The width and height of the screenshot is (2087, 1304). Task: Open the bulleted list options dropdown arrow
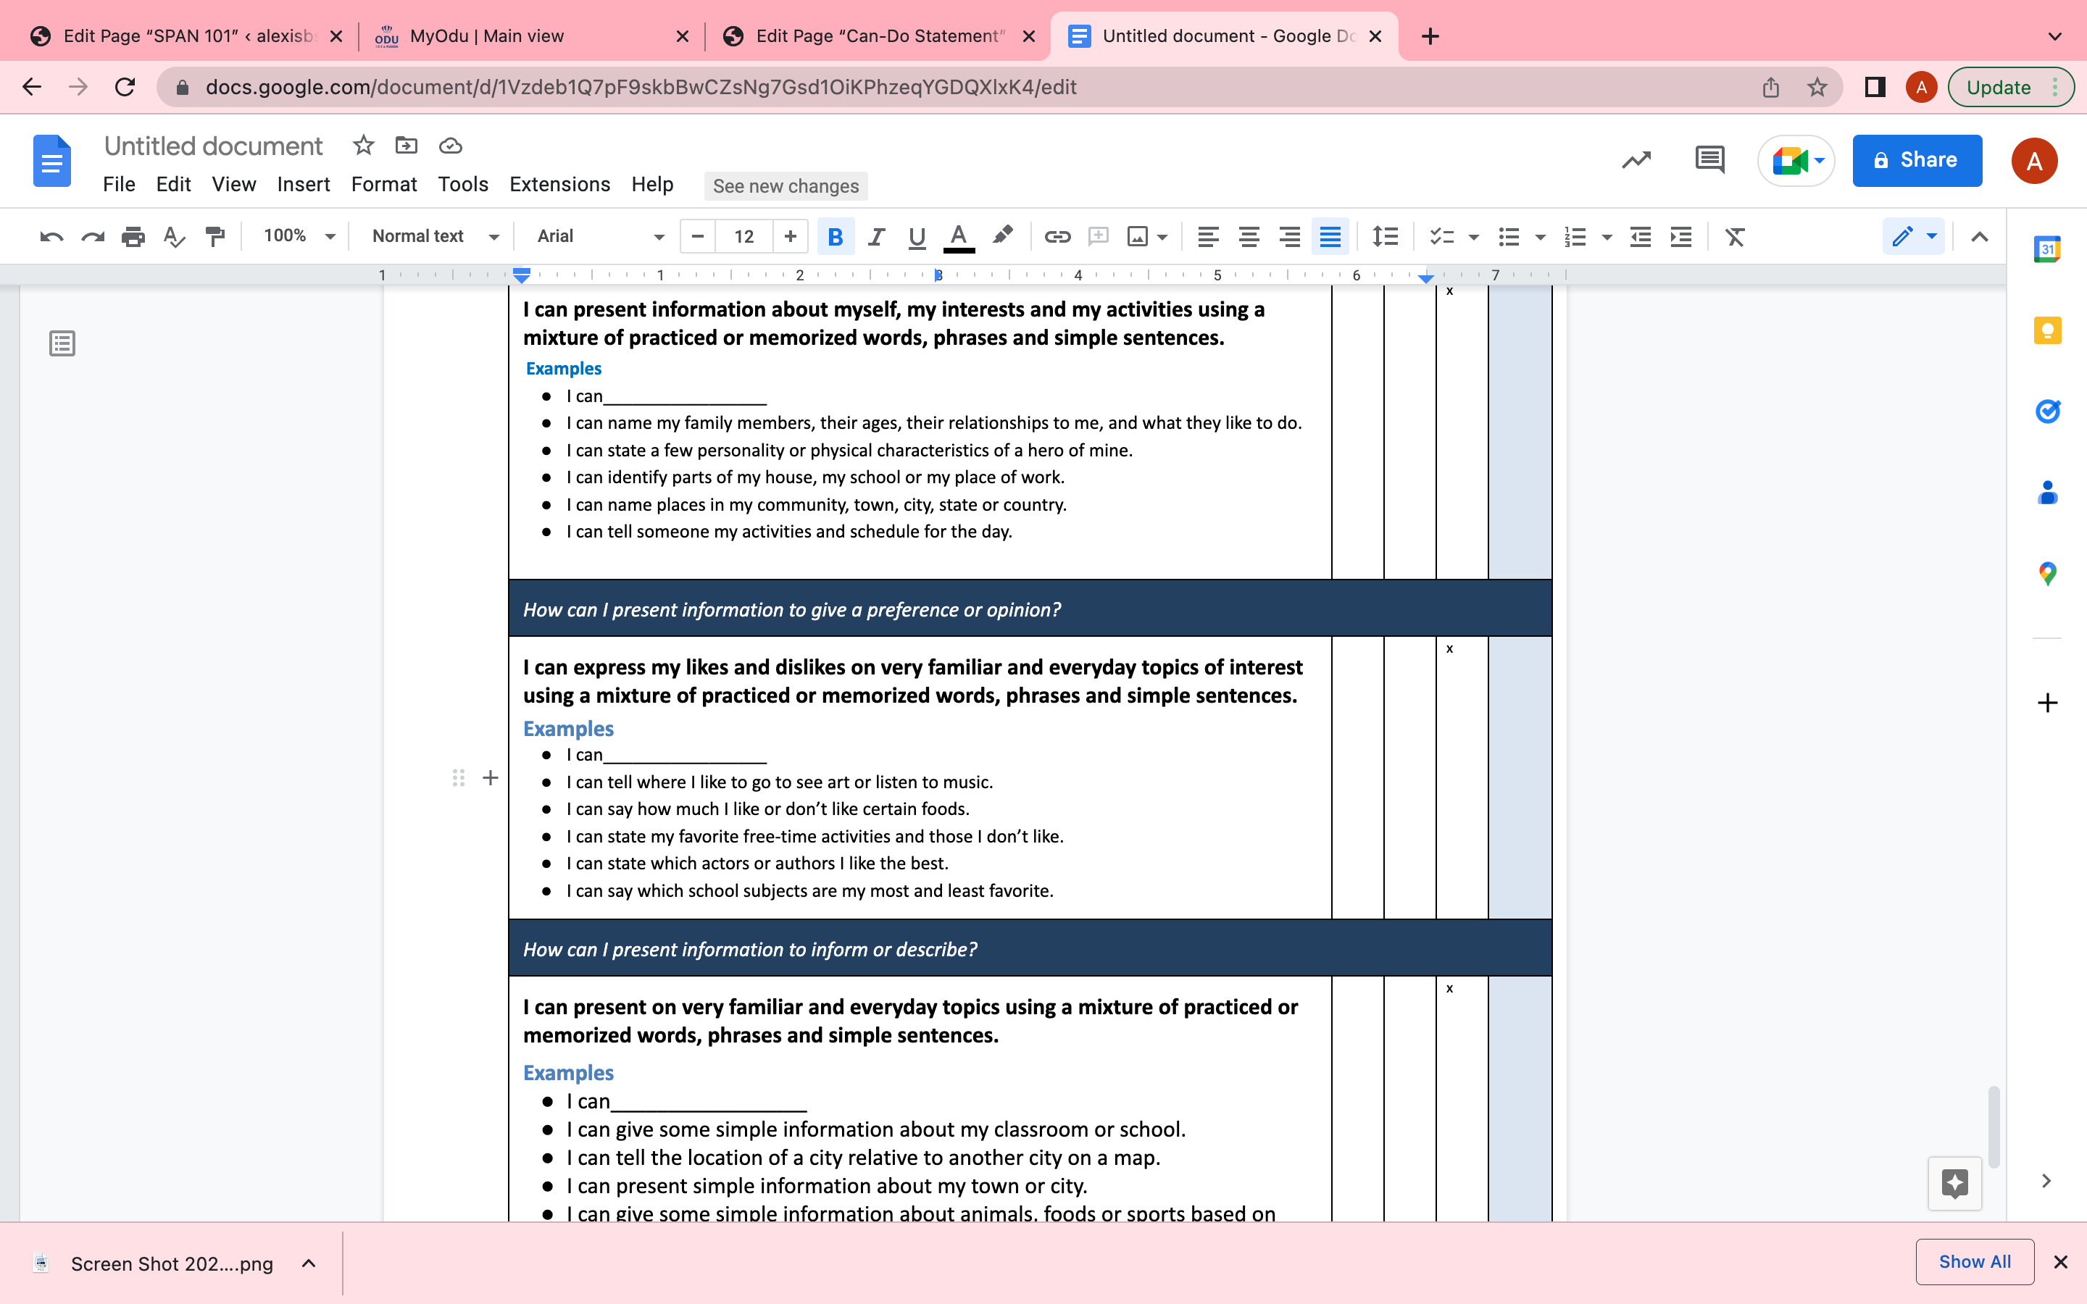1540,237
